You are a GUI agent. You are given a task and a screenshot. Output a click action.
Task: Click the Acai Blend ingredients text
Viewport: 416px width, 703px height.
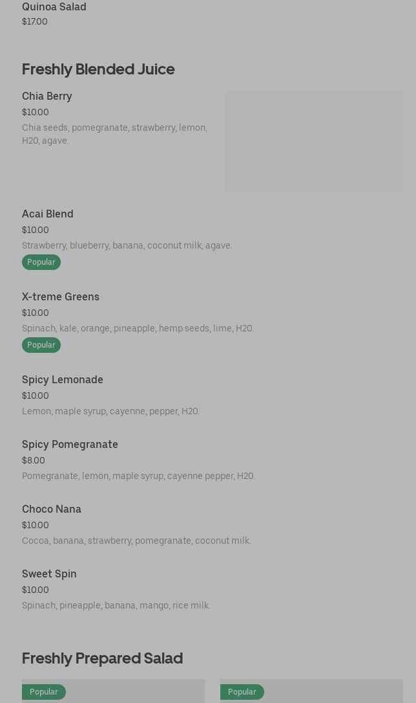pyautogui.click(x=127, y=245)
